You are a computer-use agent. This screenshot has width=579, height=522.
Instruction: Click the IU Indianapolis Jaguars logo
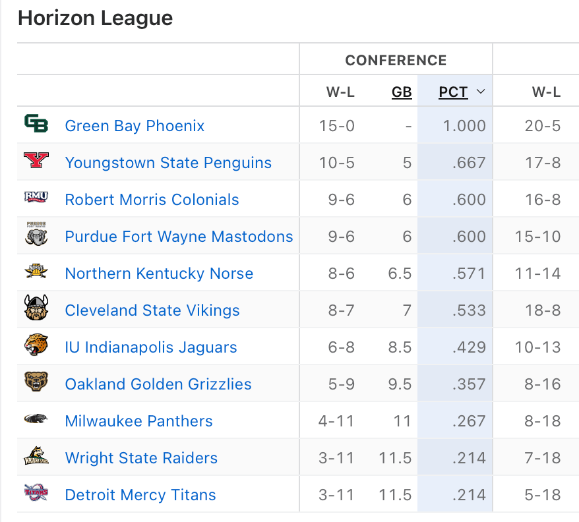[36, 345]
